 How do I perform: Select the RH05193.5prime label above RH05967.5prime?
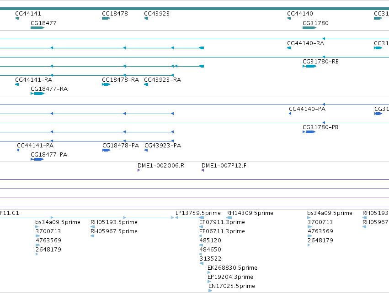coord(114,222)
